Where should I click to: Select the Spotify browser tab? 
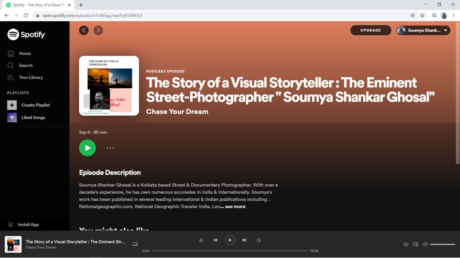(39, 5)
